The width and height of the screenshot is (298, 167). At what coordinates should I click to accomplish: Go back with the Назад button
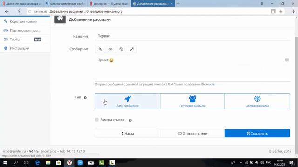[x=128, y=133]
